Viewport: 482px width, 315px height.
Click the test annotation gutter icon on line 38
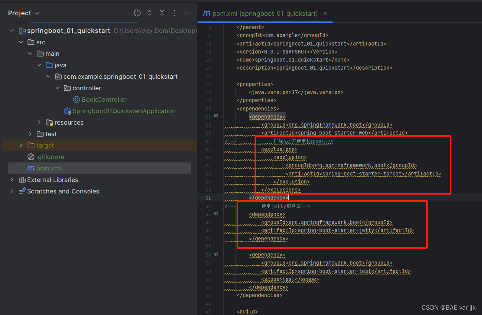point(216,254)
